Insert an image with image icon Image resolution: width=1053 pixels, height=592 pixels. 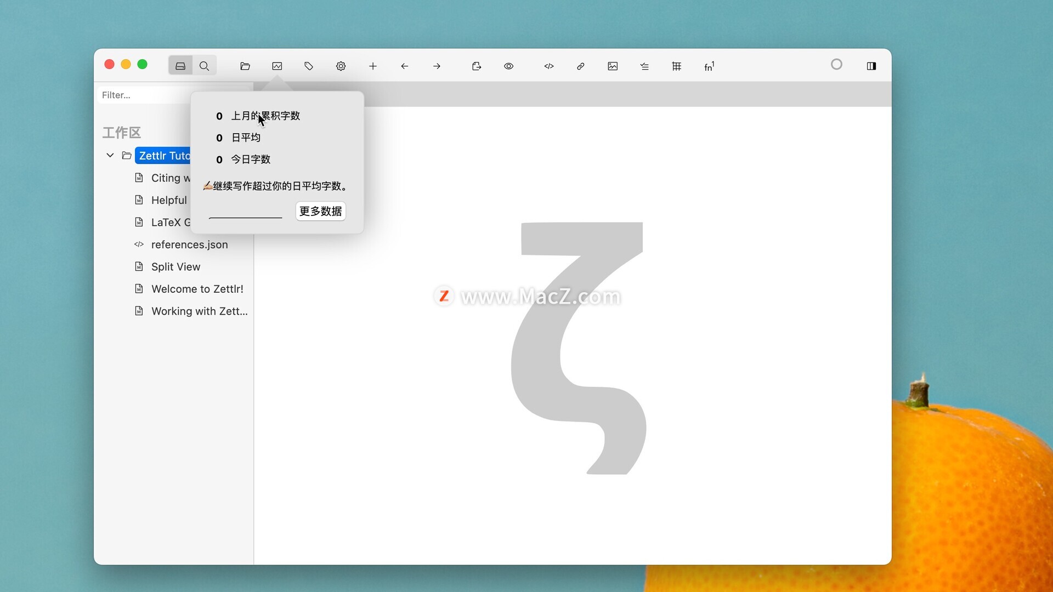click(613, 66)
